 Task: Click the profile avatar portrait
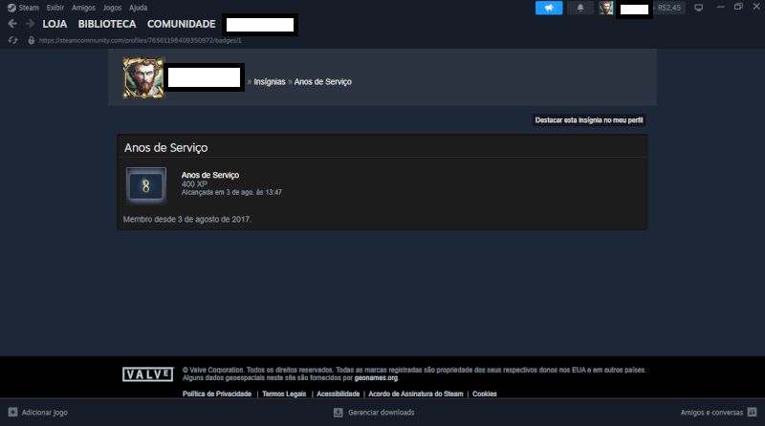coord(143,78)
